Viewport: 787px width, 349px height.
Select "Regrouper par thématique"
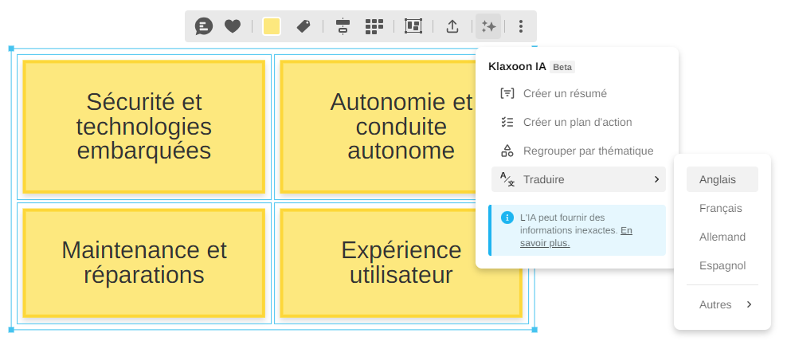(x=588, y=151)
